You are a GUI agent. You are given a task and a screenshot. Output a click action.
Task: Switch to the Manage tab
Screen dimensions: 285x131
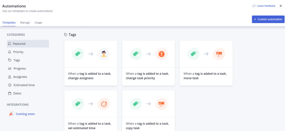25,22
